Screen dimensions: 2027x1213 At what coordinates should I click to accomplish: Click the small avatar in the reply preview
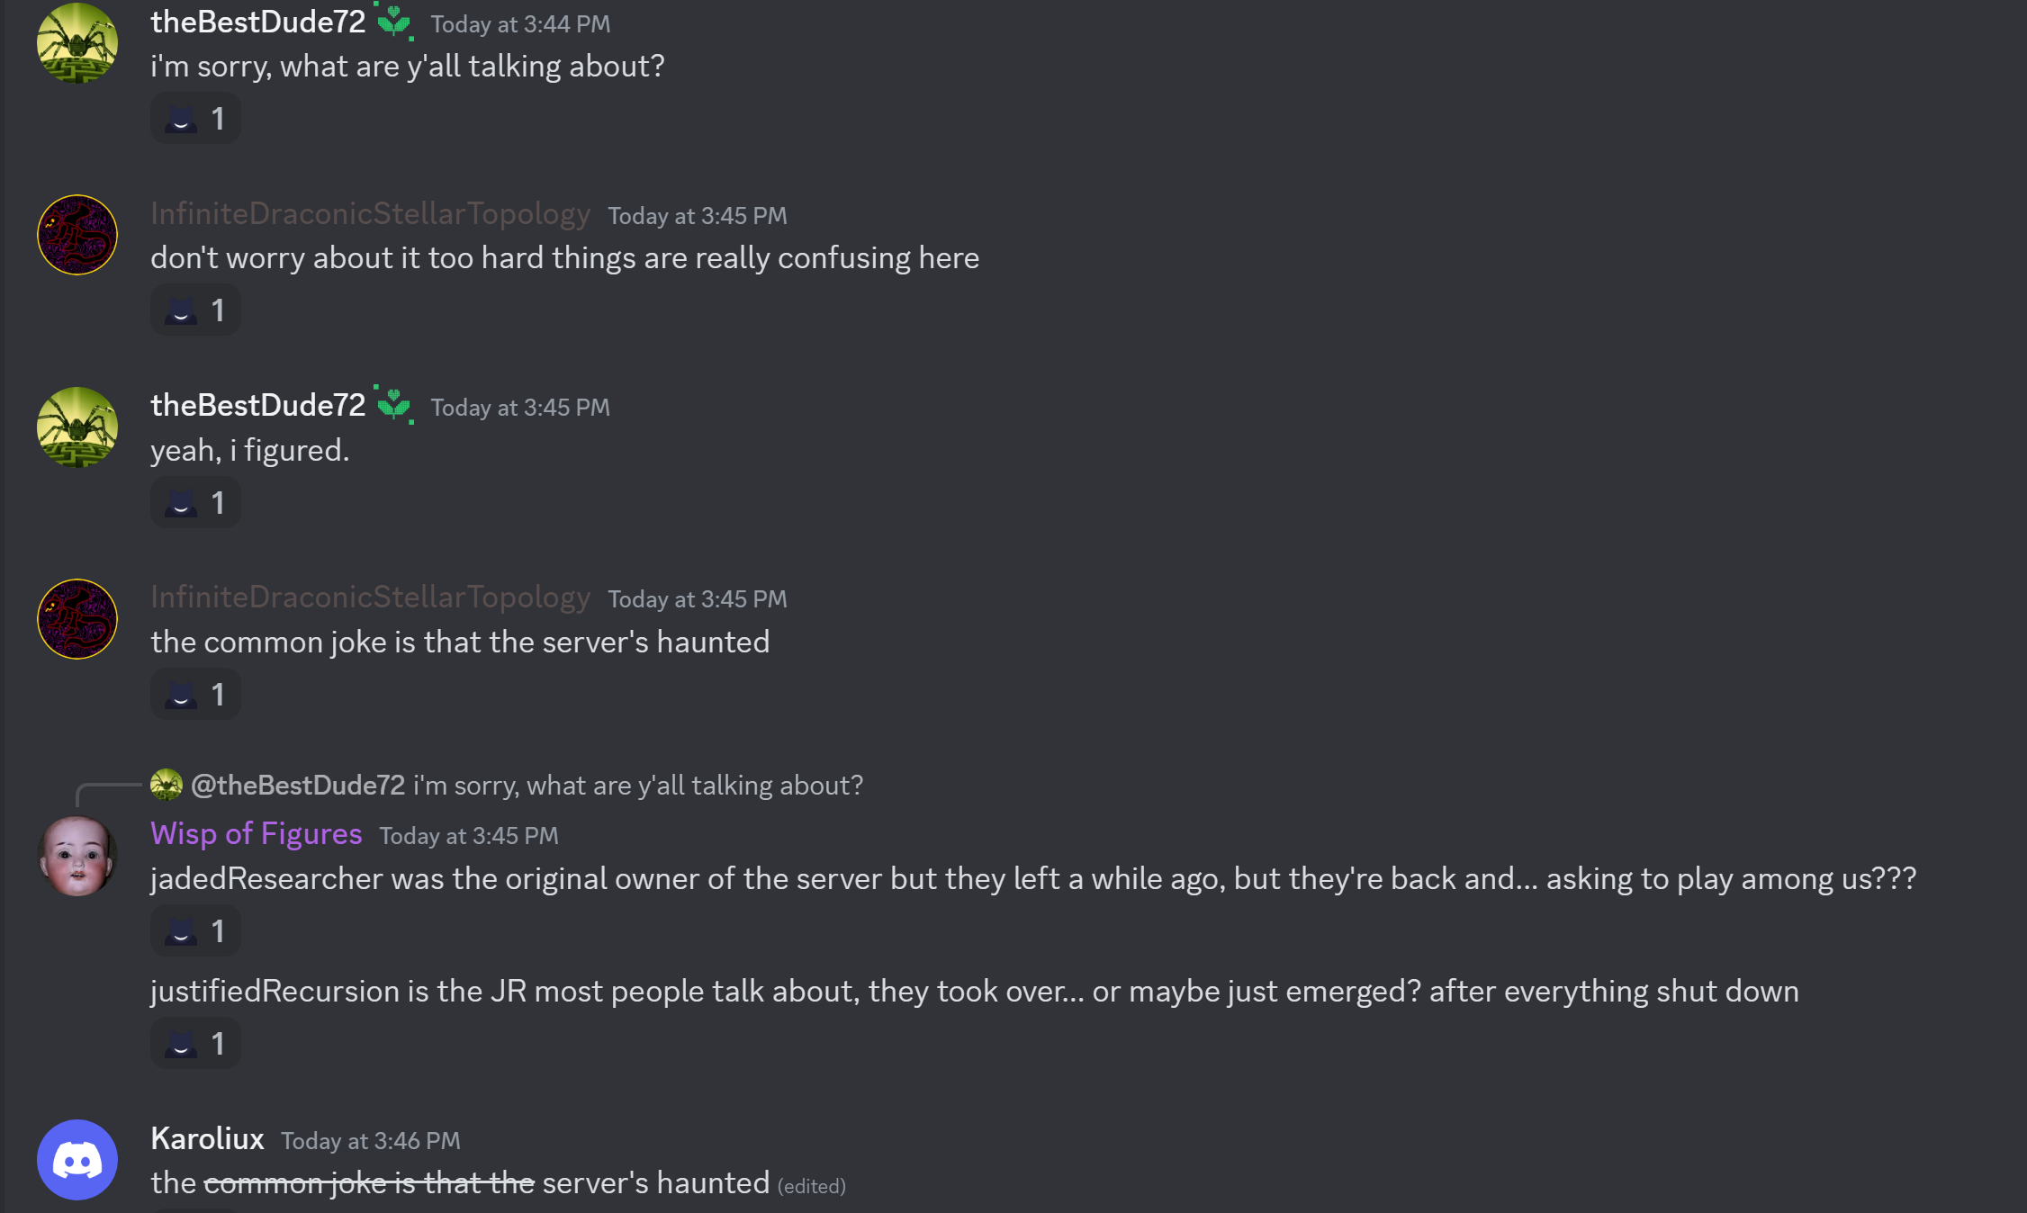click(x=167, y=785)
